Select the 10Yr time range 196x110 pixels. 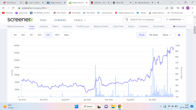pos(57,35)
